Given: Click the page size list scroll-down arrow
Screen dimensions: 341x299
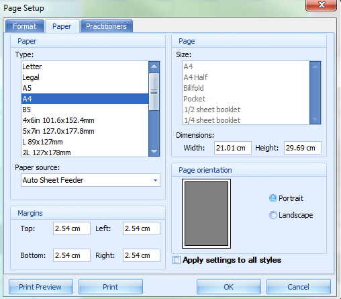Looking at the screenshot, I should coord(315,119).
